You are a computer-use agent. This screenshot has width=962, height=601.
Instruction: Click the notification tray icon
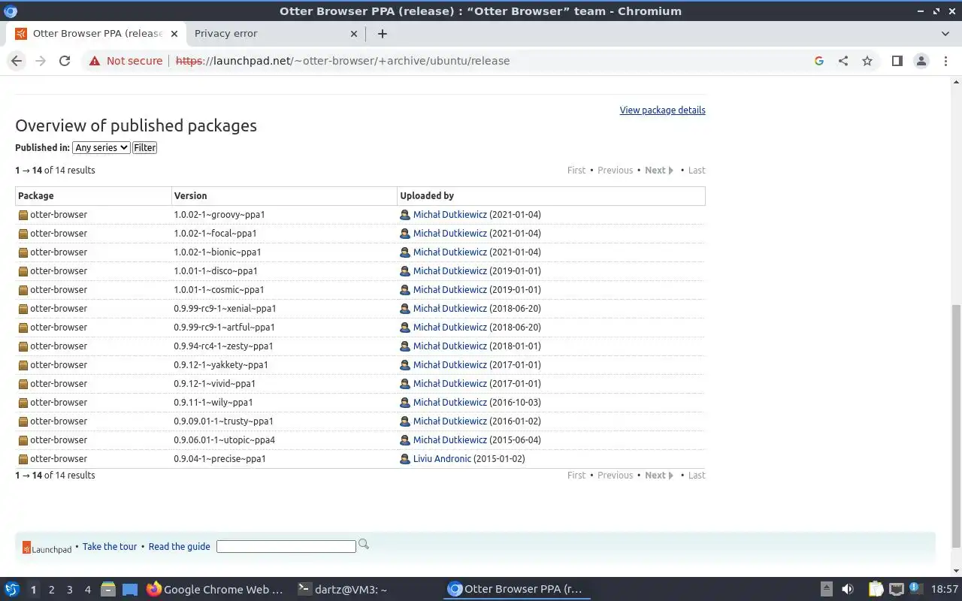tap(917, 588)
